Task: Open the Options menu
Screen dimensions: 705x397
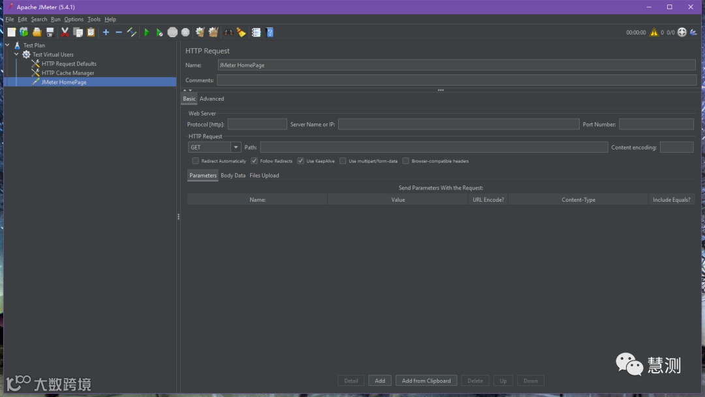Action: (x=74, y=20)
